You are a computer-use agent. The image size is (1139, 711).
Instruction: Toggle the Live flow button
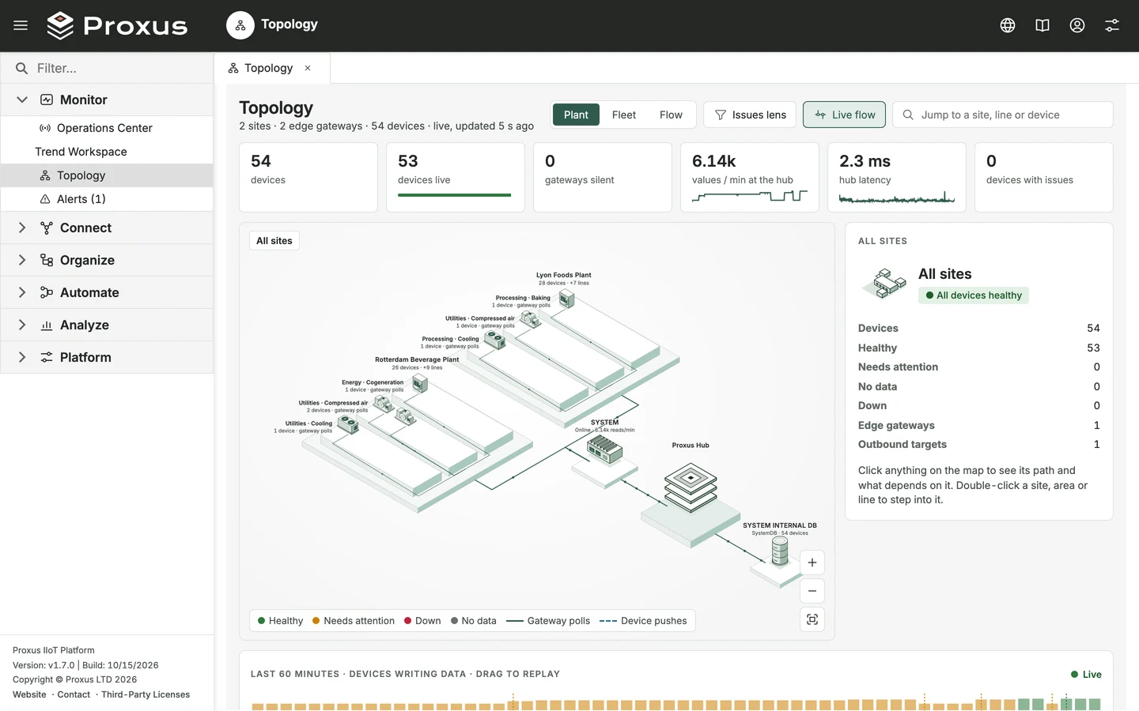(x=845, y=115)
